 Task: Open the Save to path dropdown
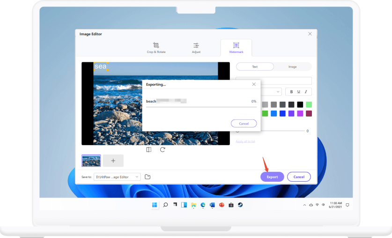click(117, 177)
